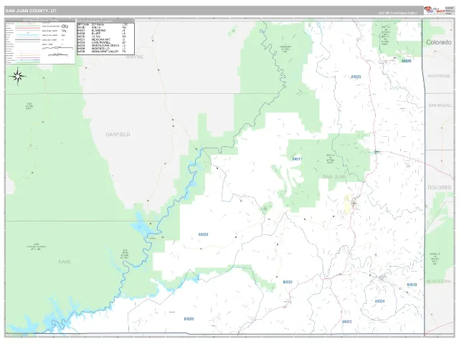459x344 pixels.
Task: Click the LAKE POWELL row in ZIP index
Action: [102, 42]
